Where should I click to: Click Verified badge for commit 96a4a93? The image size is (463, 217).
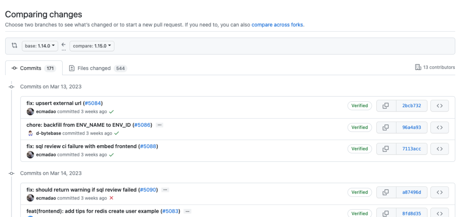(x=360, y=127)
